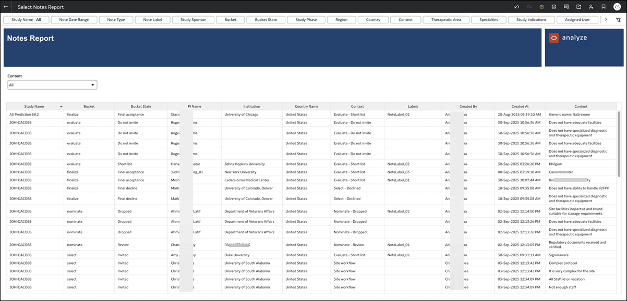Click the Johns Hopkins University cell
Screen dimensions: 627x301
click(x=251, y=164)
